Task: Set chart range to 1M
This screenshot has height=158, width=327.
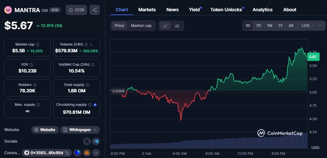Action: click(x=270, y=26)
